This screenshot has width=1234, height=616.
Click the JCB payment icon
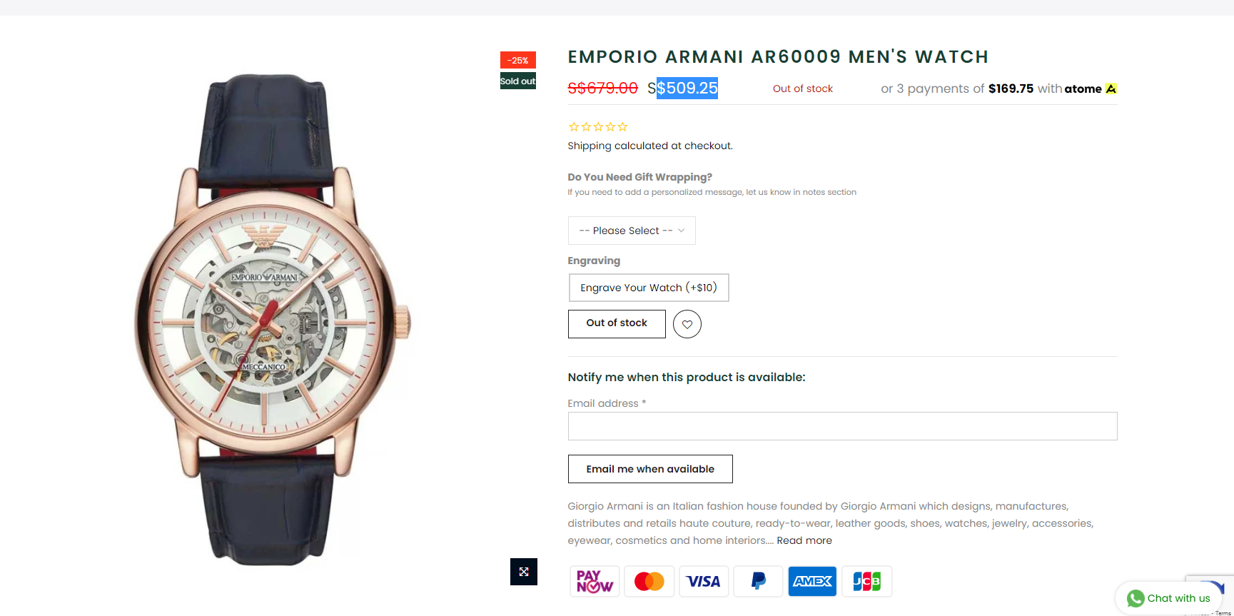tap(866, 582)
